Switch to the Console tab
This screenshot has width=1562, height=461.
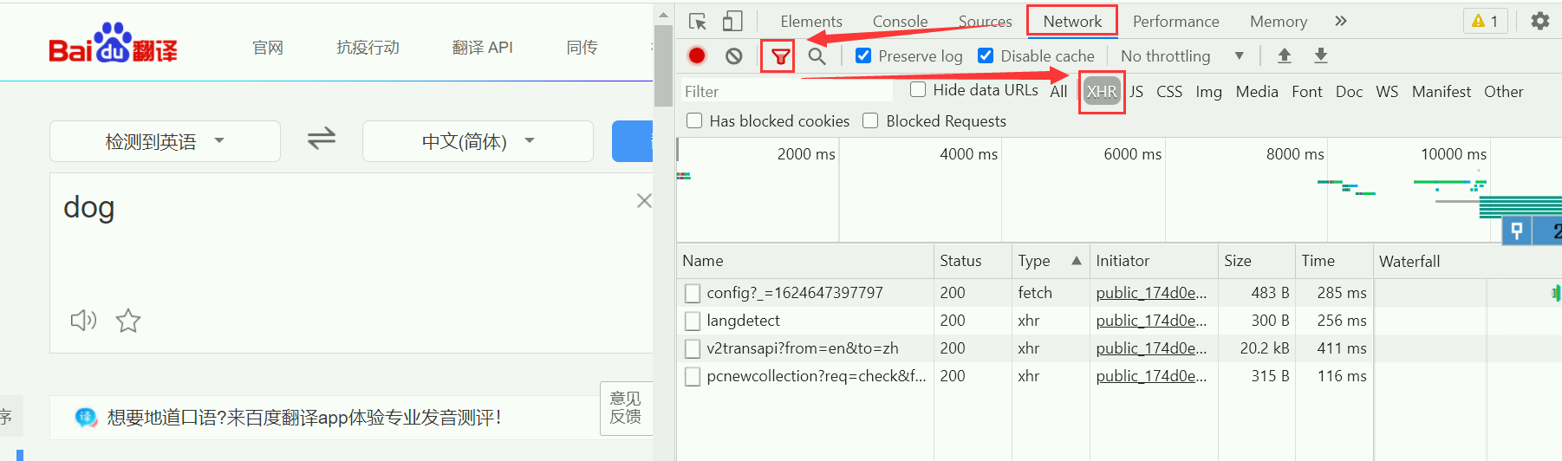(x=900, y=22)
